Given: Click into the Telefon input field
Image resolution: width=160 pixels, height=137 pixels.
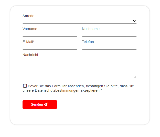Looking at the screenshot, I should pyautogui.click(x=109, y=47).
